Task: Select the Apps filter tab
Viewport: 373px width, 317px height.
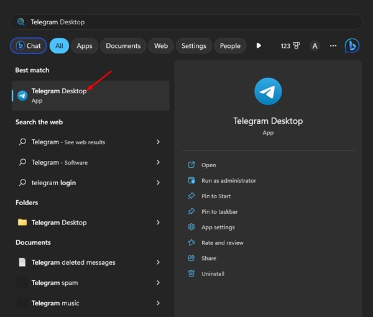Action: (85, 45)
